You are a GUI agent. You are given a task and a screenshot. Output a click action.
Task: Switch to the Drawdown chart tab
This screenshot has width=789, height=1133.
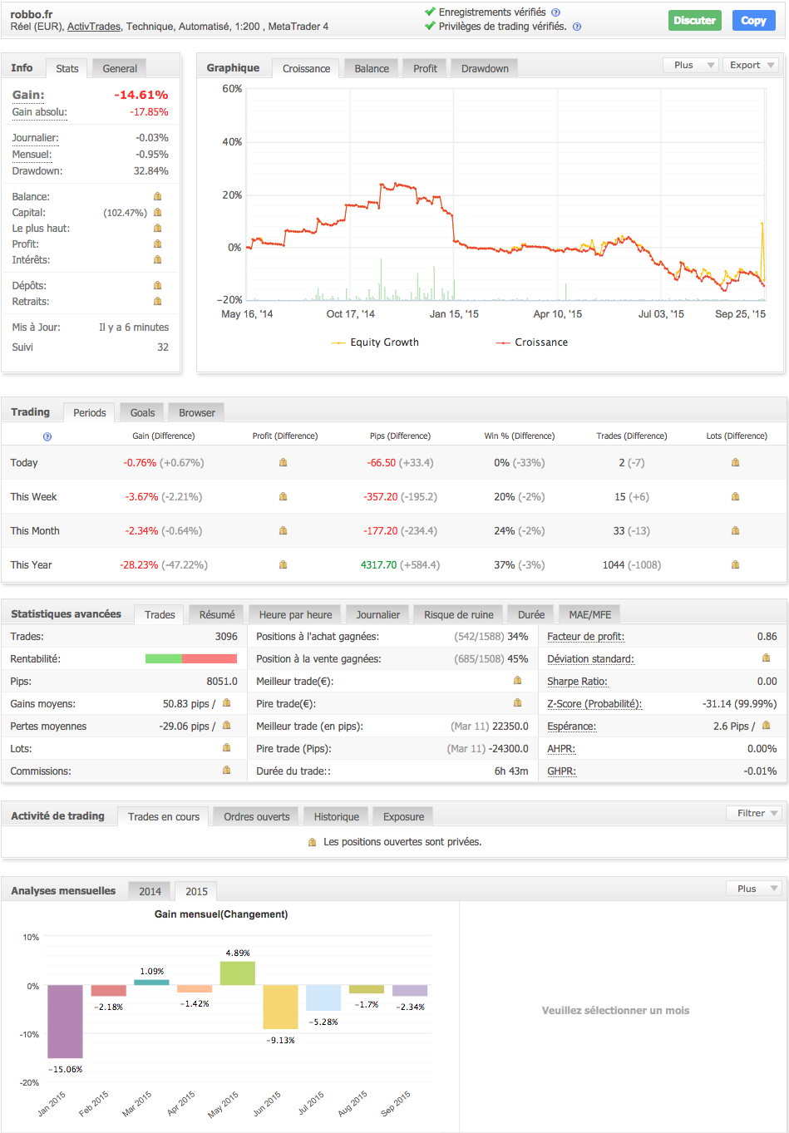485,69
